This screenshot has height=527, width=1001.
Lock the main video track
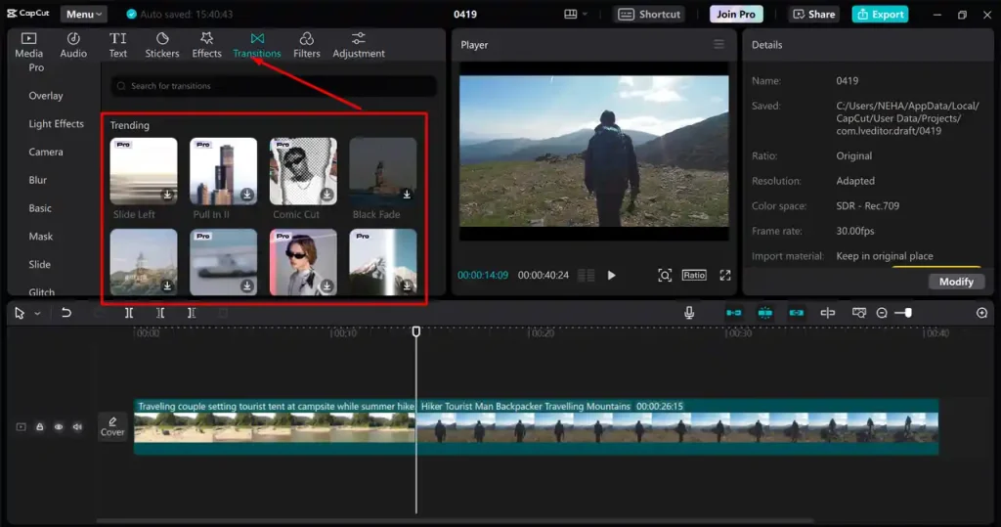[x=39, y=426]
